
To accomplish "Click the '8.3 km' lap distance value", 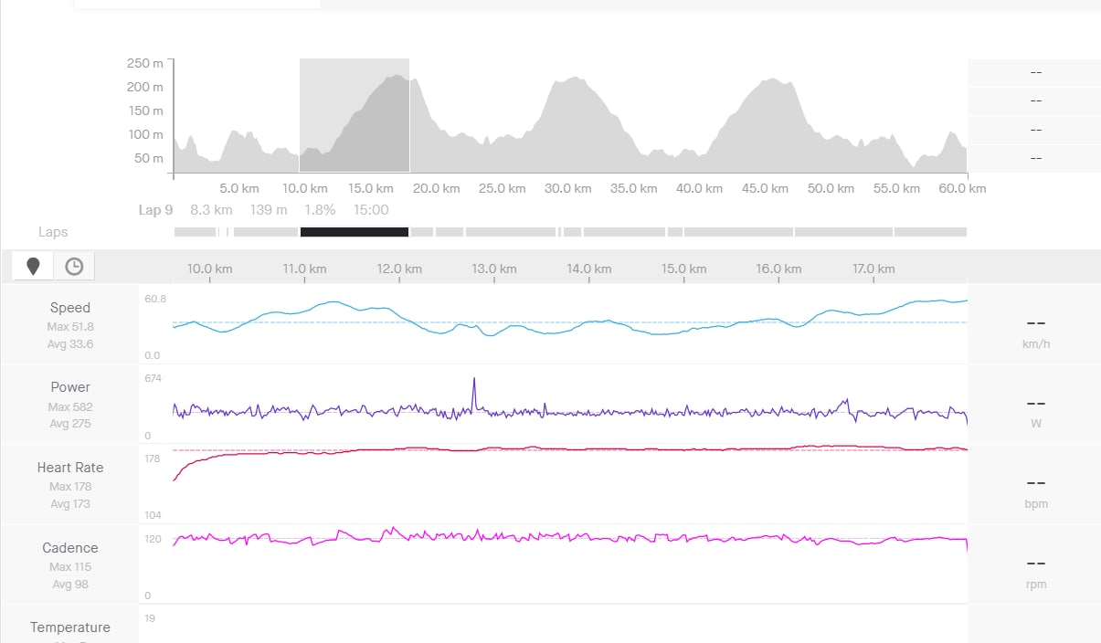I will click(x=211, y=210).
